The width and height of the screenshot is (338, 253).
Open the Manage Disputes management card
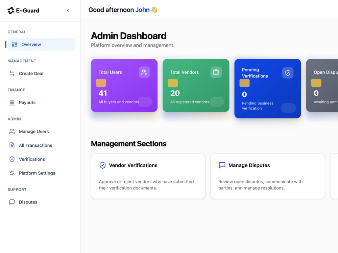point(268,176)
